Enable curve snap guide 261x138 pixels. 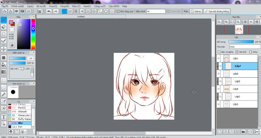point(100,11)
